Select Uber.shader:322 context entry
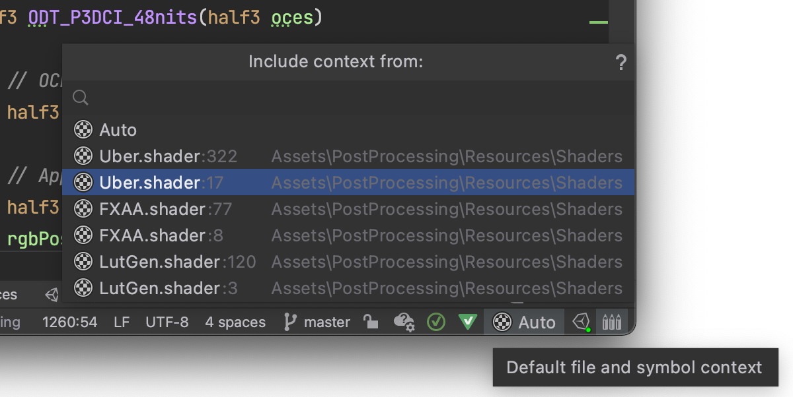 click(348, 156)
